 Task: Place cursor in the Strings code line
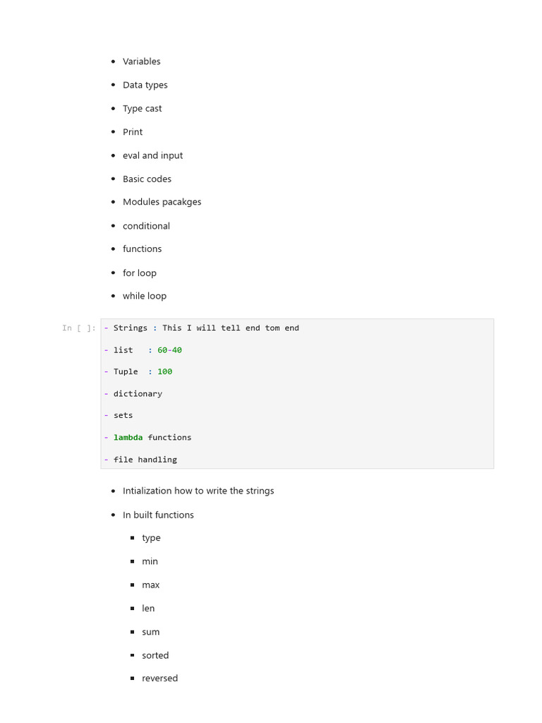(206, 328)
